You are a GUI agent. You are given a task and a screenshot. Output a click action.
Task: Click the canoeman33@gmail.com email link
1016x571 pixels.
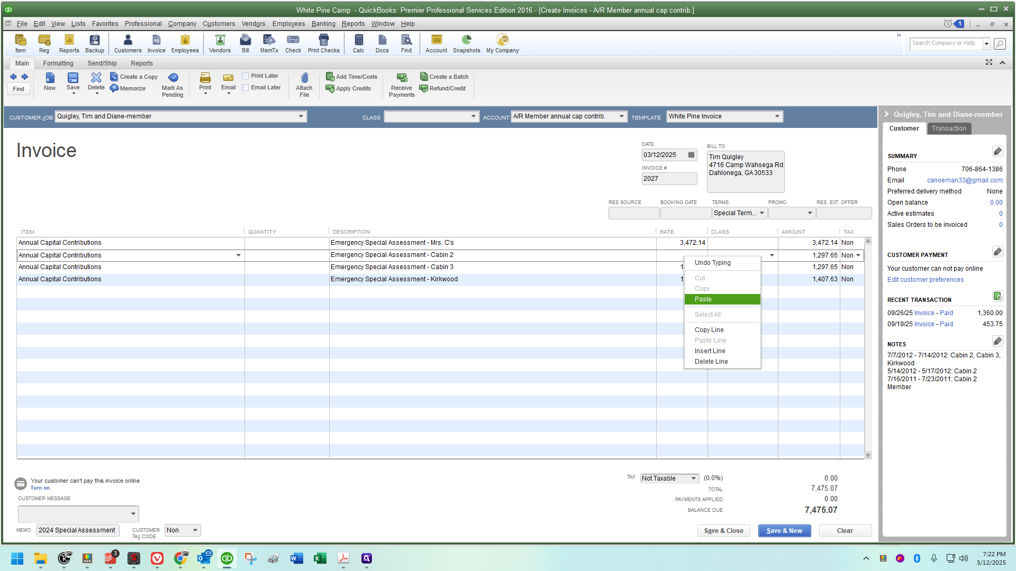pos(965,180)
